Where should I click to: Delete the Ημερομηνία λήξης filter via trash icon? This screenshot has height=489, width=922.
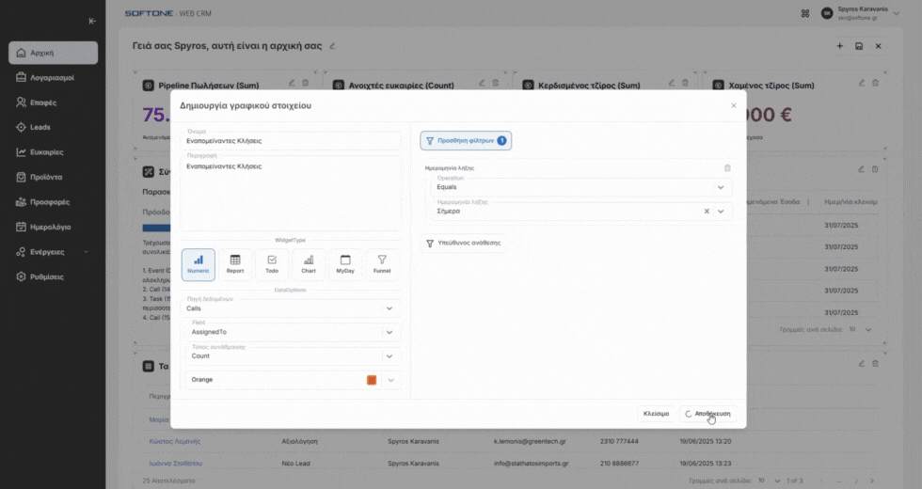(x=726, y=167)
